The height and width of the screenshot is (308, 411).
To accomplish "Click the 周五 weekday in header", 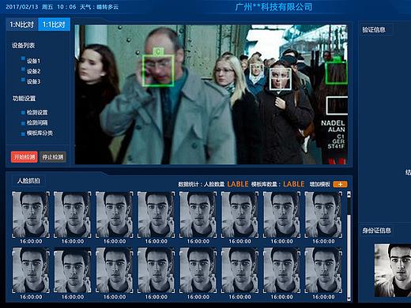I will 47,7.
